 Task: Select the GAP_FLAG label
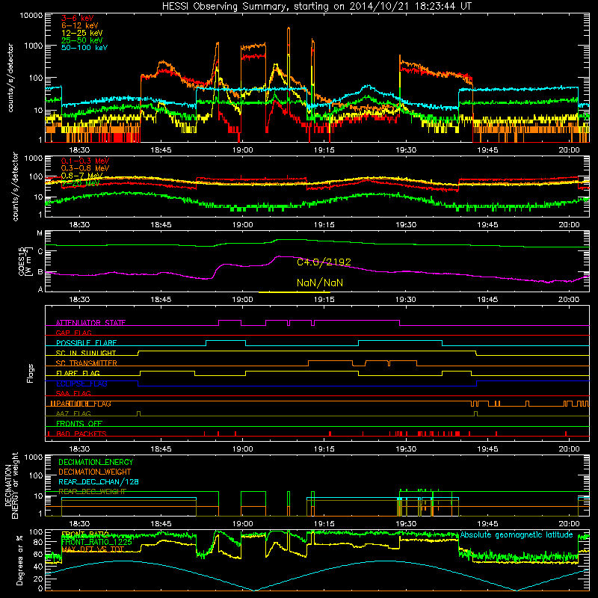click(73, 333)
